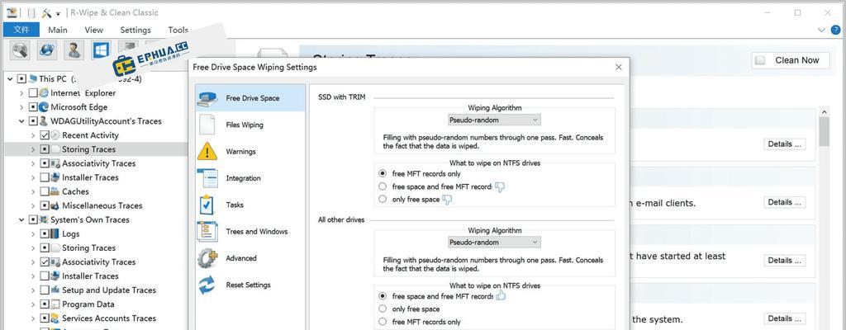Toggle the Setup and Update Traces checkbox

click(45, 290)
